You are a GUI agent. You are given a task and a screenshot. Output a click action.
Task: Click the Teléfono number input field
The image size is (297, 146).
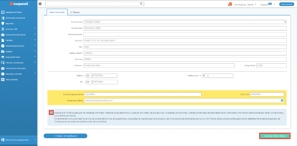point(105,76)
